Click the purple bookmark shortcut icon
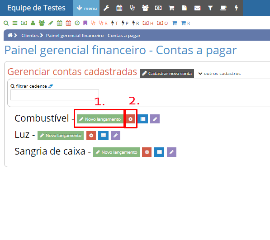 coord(85,23)
